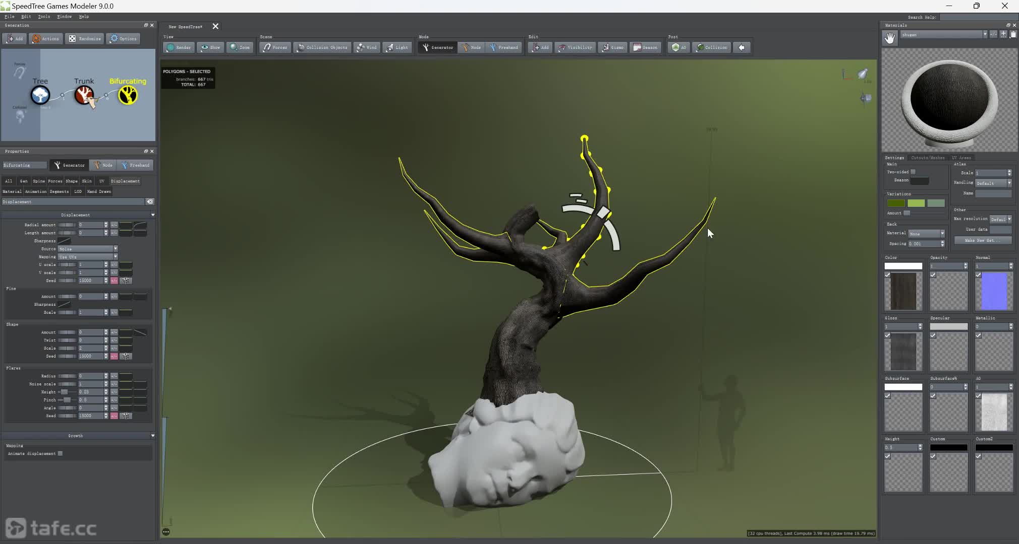Switch to Node mode in top toolbar
Screen dimensions: 1019x544
pyautogui.click(x=472, y=47)
